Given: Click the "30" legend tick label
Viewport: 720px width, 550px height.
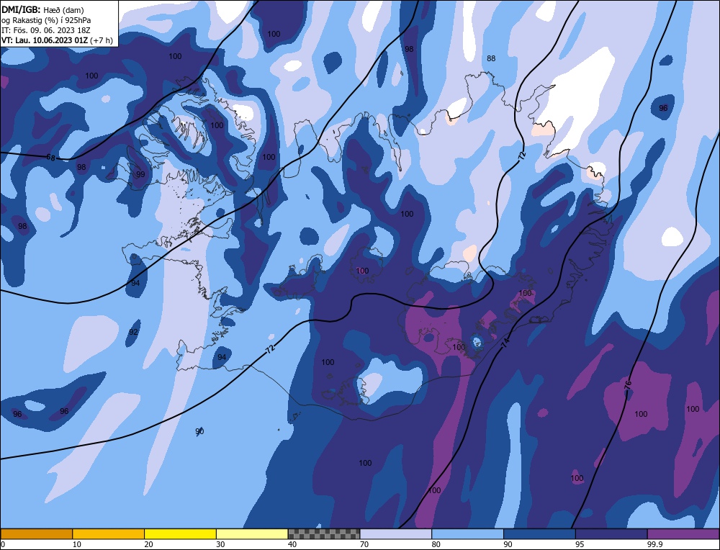Looking at the screenshot, I should pos(220,544).
